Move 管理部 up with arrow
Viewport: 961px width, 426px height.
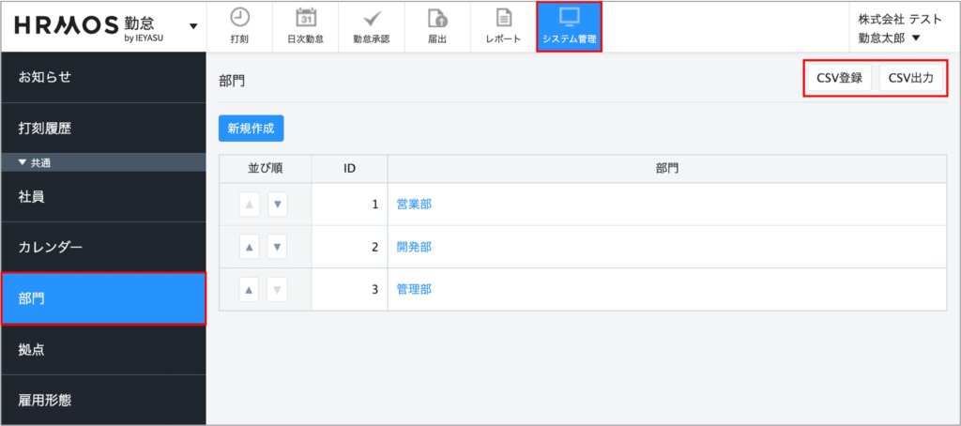pyautogui.click(x=249, y=290)
